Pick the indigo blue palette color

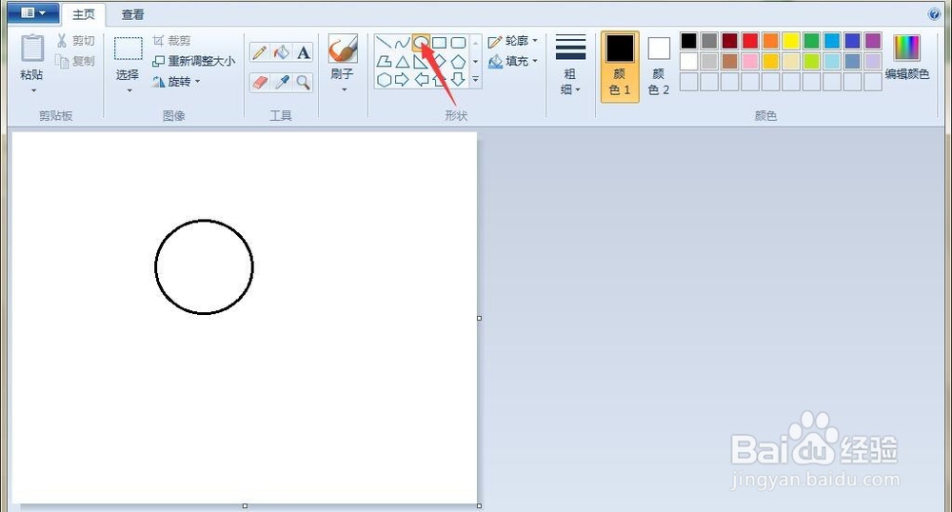(x=852, y=41)
